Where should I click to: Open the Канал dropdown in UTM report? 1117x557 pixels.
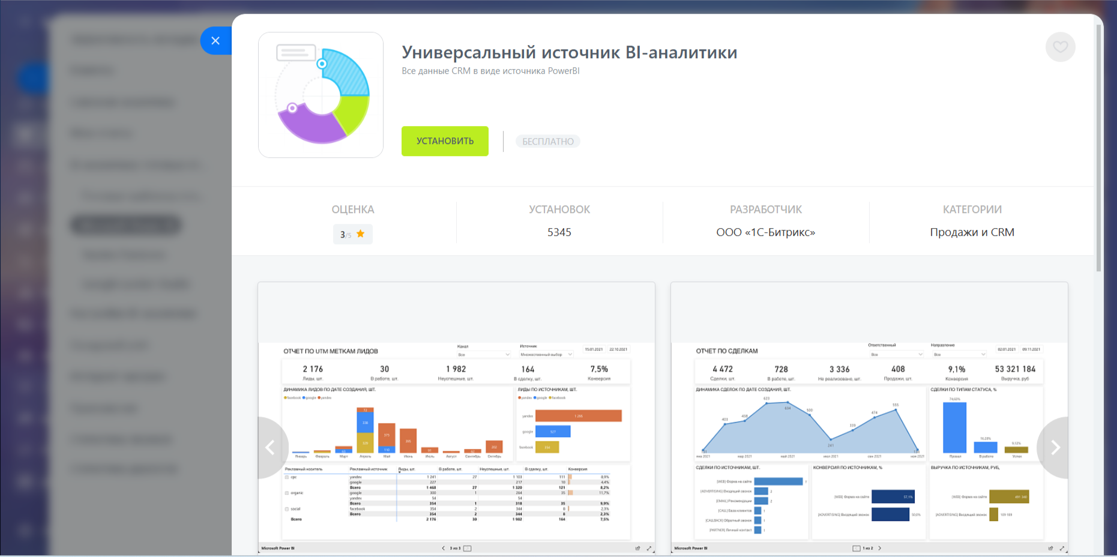tap(483, 355)
